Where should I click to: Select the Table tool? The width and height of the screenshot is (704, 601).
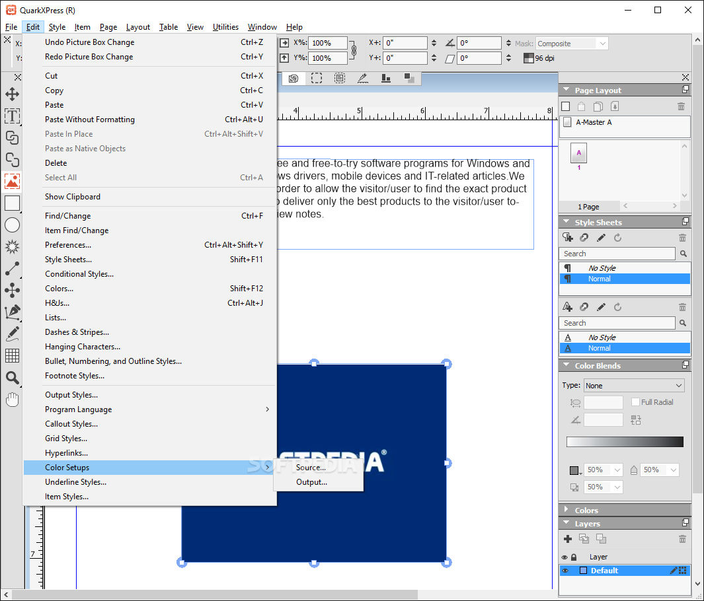[12, 356]
